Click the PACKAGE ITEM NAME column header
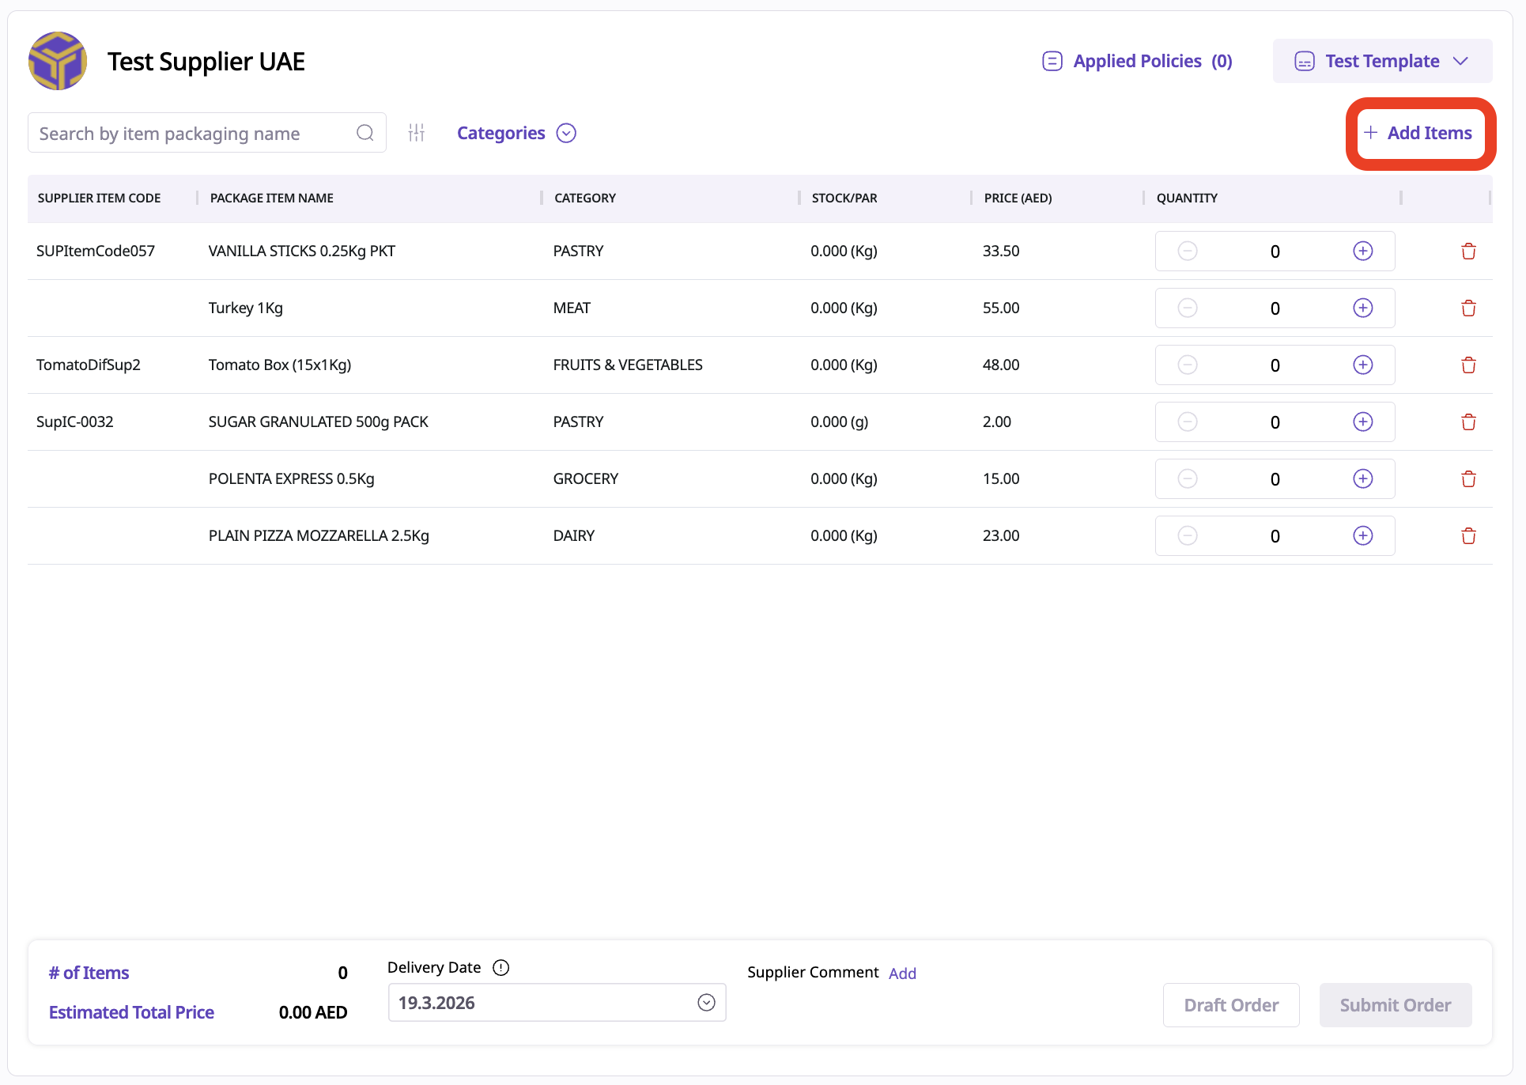Image resolution: width=1526 pixels, height=1085 pixels. [x=271, y=198]
